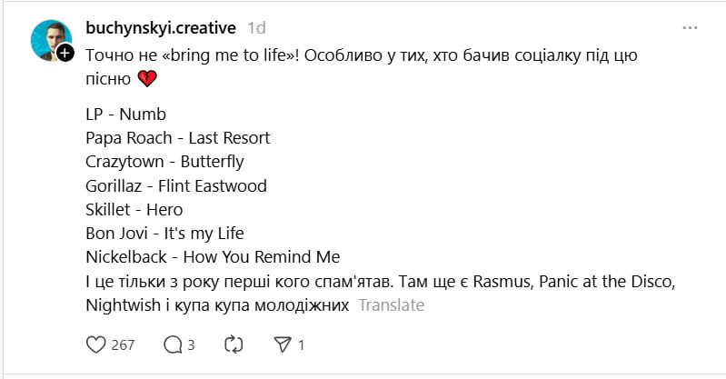Click the 3 replies count
The image size is (726, 379).
tap(191, 344)
